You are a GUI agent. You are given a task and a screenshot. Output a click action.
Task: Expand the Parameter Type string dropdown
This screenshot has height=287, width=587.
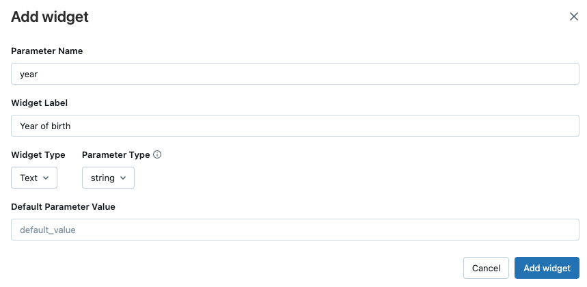click(x=108, y=178)
